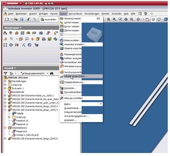Click the Stückliste panel icon
170x156 pixels.
tap(37, 45)
